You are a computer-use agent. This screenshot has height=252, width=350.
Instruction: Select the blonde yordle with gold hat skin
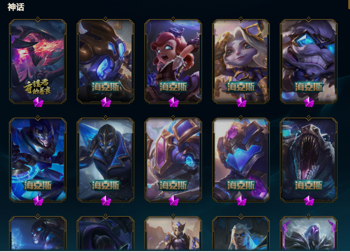coord(241,61)
